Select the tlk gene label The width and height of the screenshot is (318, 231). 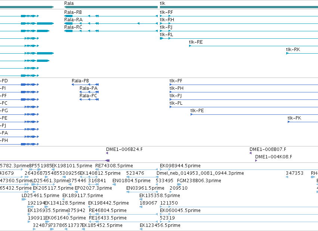163,3
